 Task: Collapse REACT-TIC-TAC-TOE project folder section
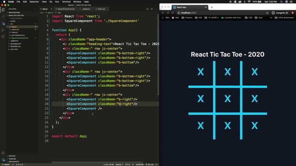coord(22,15)
